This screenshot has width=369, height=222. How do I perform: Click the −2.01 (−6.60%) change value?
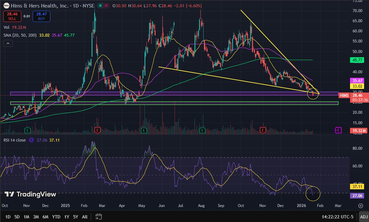188,6
